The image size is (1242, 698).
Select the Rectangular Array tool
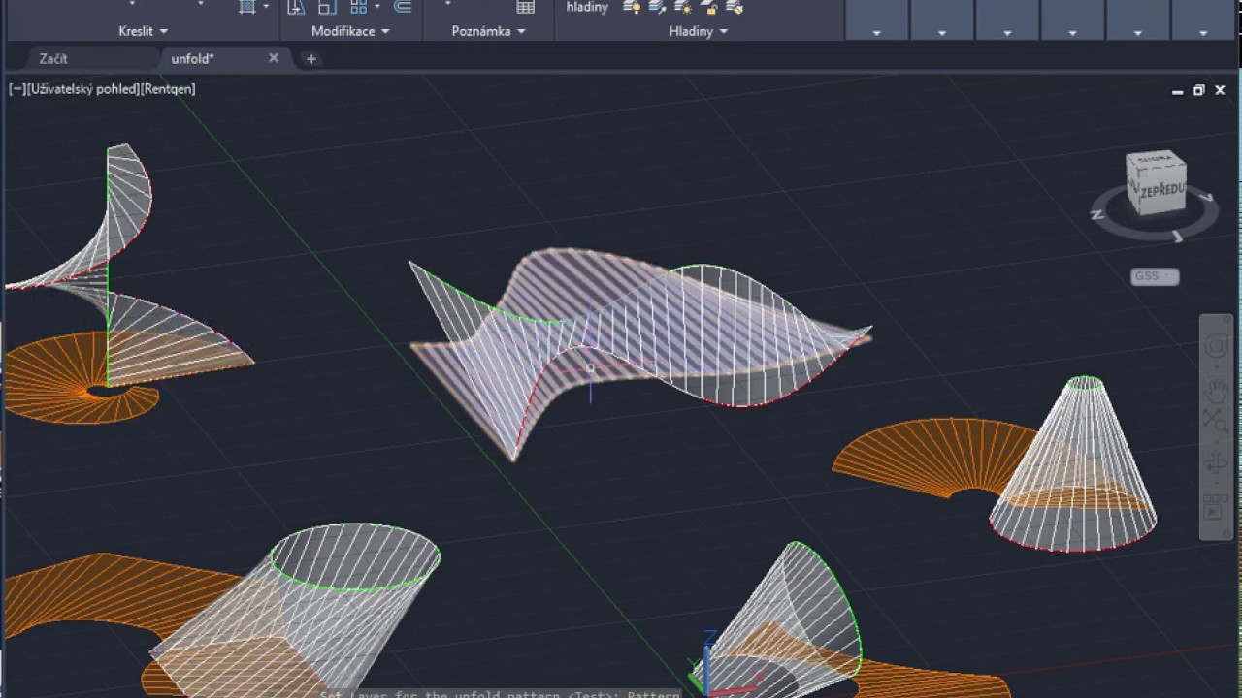[x=359, y=8]
